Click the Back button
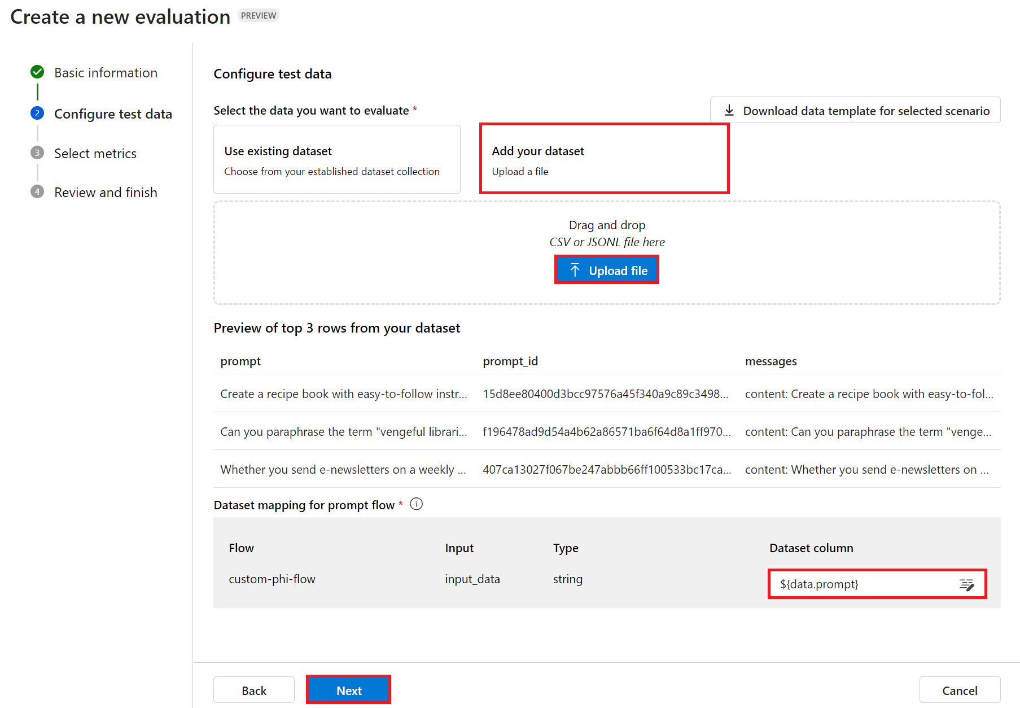This screenshot has width=1020, height=708. [254, 690]
